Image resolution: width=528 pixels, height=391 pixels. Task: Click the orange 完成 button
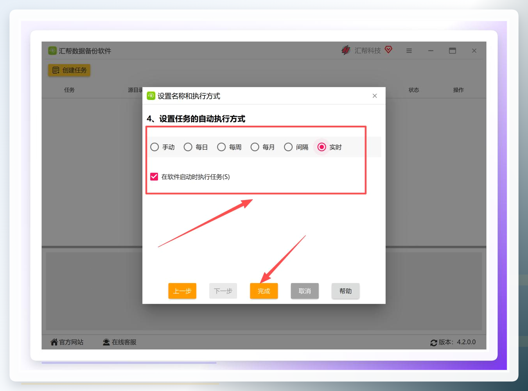264,291
